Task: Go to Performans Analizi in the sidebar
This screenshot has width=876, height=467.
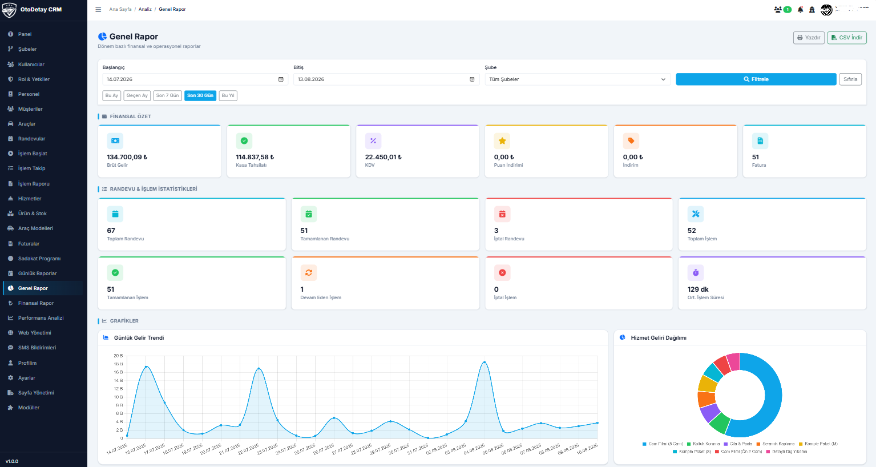Action: coord(41,318)
